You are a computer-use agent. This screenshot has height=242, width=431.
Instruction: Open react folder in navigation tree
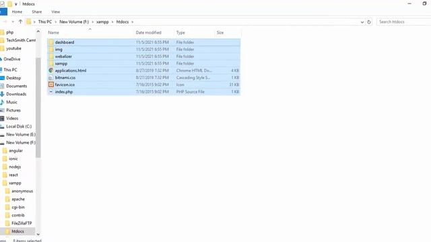click(13, 175)
